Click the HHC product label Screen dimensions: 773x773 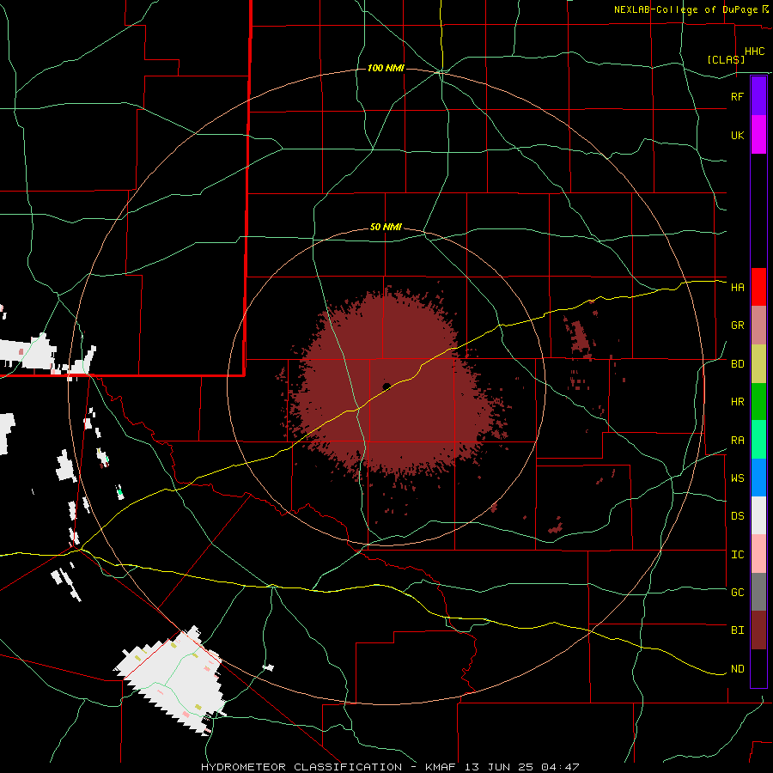(x=754, y=52)
